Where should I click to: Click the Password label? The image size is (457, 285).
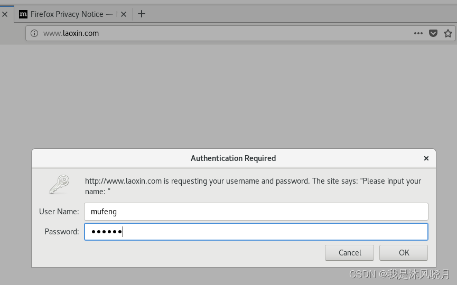(x=62, y=232)
